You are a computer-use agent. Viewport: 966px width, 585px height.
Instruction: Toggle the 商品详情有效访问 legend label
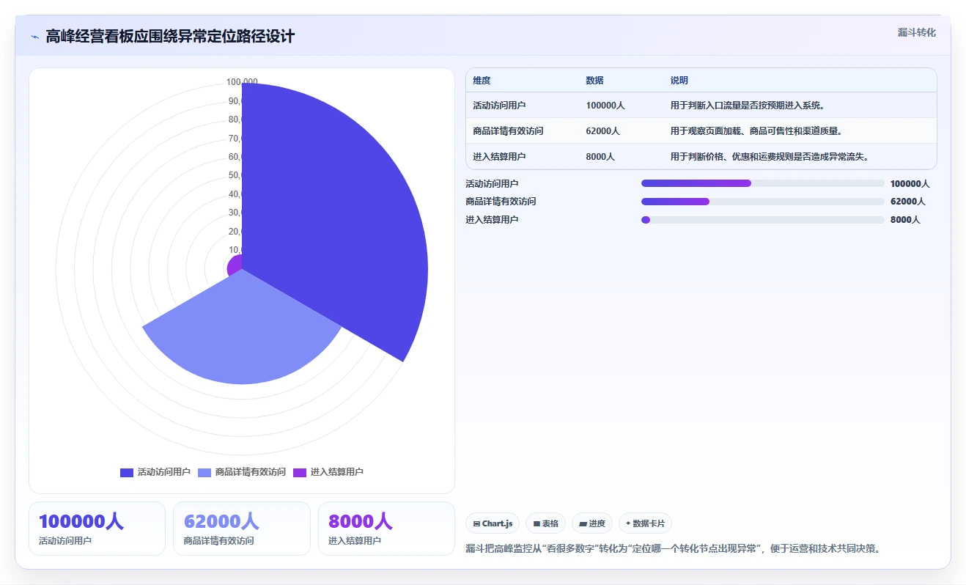point(251,472)
